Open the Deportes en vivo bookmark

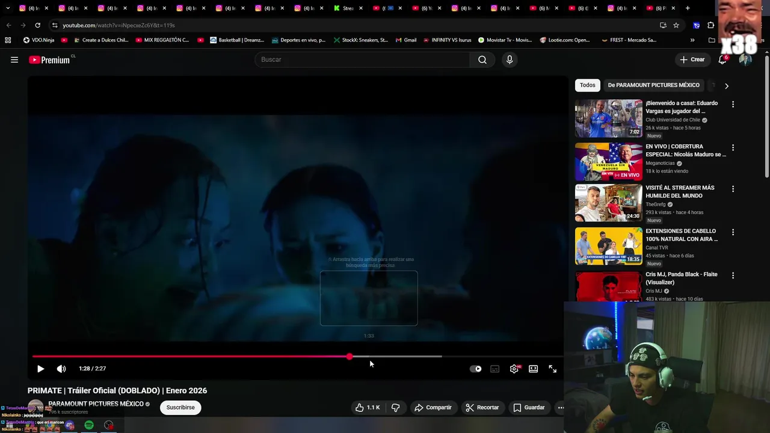(x=298, y=40)
